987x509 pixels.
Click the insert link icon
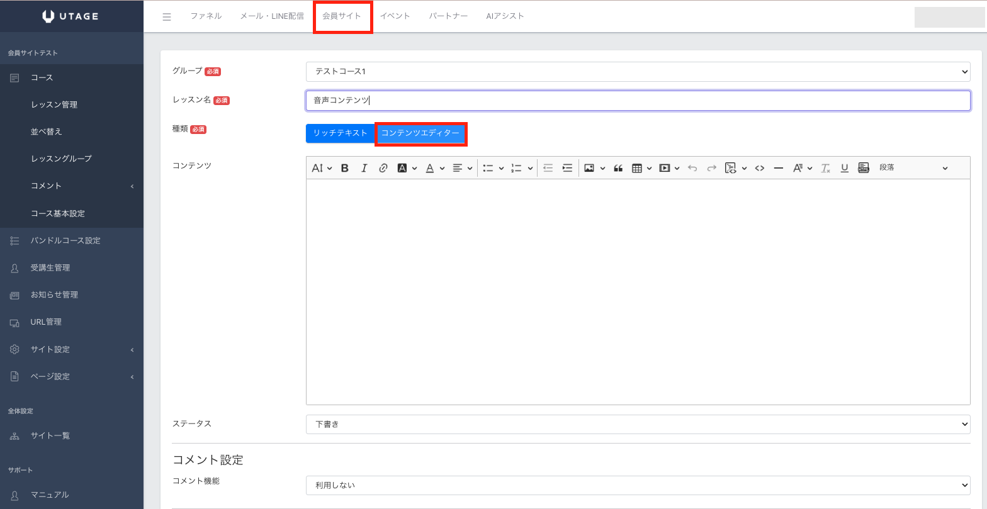[x=383, y=168]
